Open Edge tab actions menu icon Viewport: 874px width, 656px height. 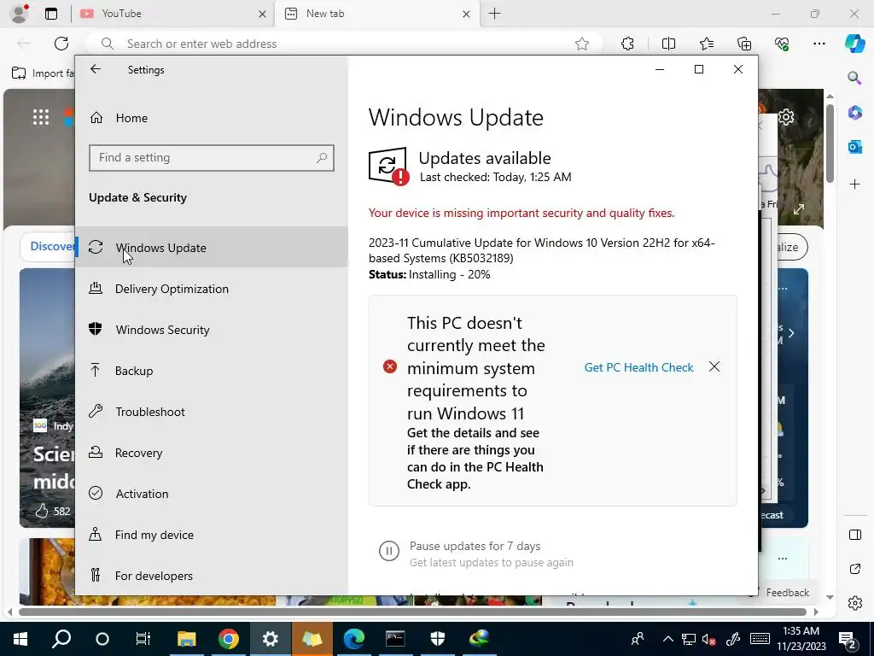coord(51,14)
